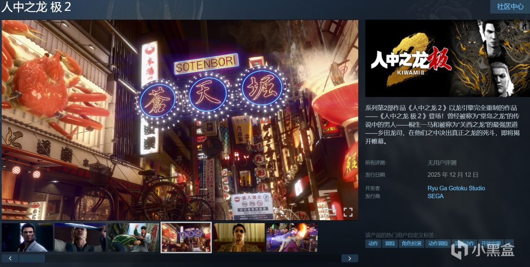
Task: Click the thumbnail strip scrollbar handle
Action: [32, 258]
